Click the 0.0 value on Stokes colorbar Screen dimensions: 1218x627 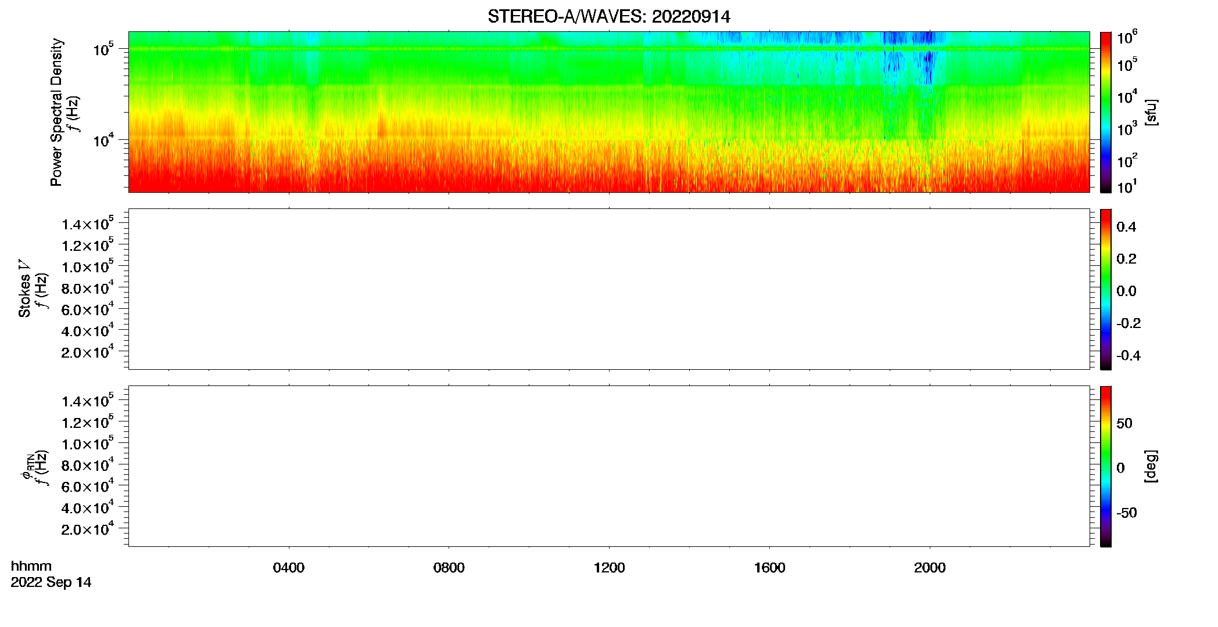coord(1126,291)
